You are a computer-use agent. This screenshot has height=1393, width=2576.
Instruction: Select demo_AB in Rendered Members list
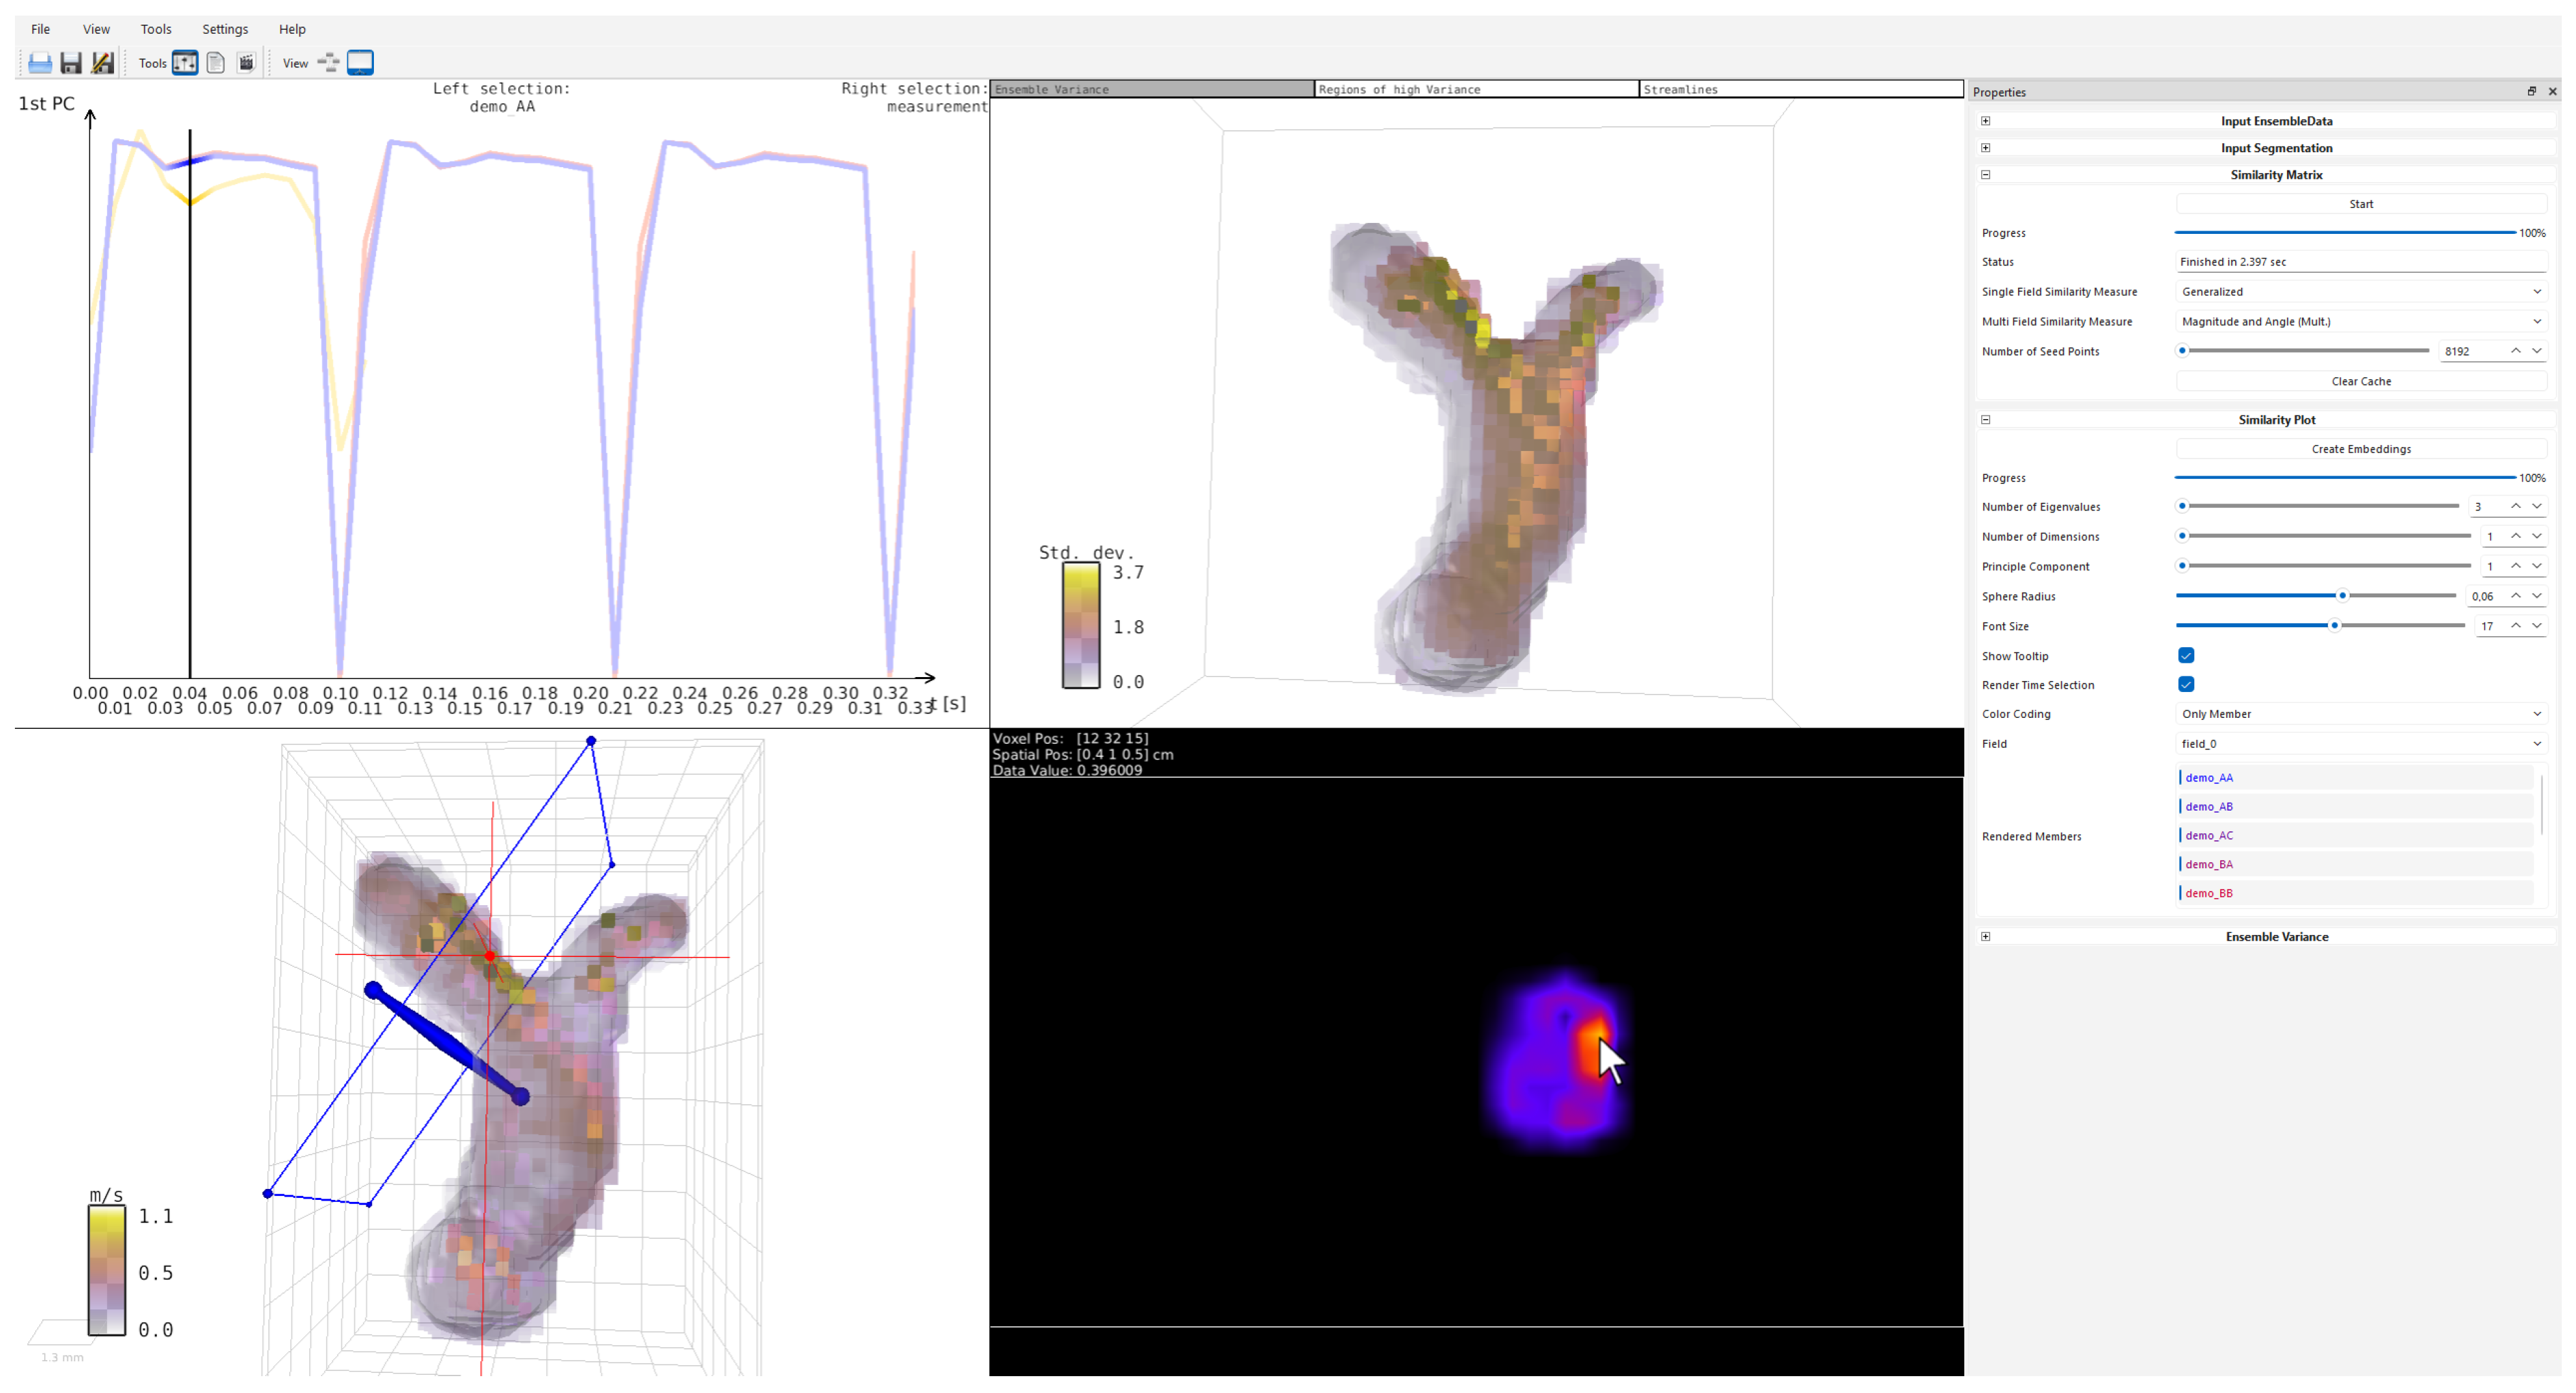coord(2355,807)
